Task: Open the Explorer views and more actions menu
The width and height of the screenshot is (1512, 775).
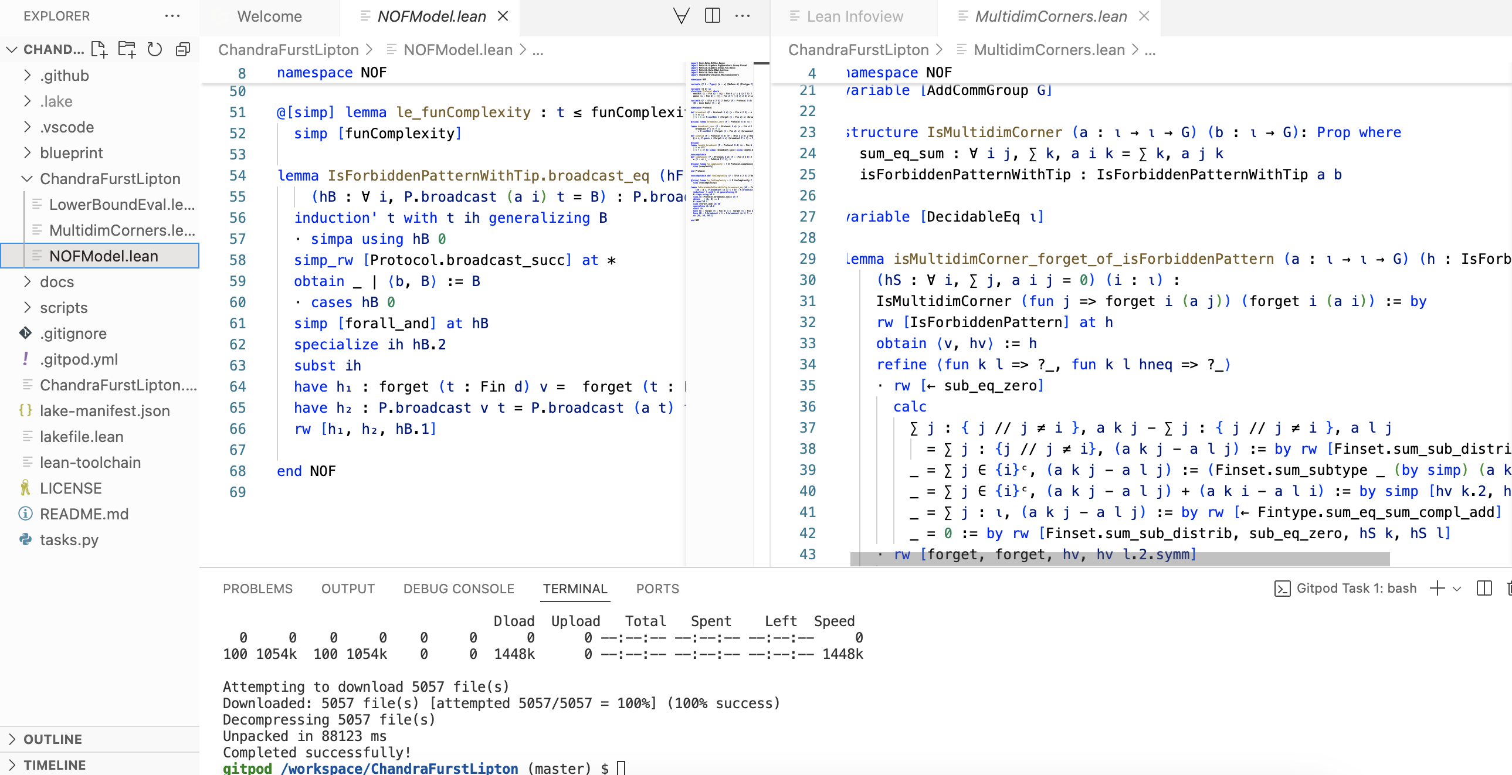Action: point(172,16)
